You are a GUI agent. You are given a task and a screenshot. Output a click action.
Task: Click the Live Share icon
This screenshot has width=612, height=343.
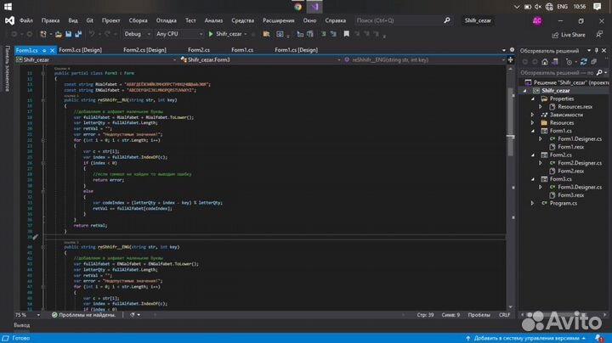tap(554, 35)
